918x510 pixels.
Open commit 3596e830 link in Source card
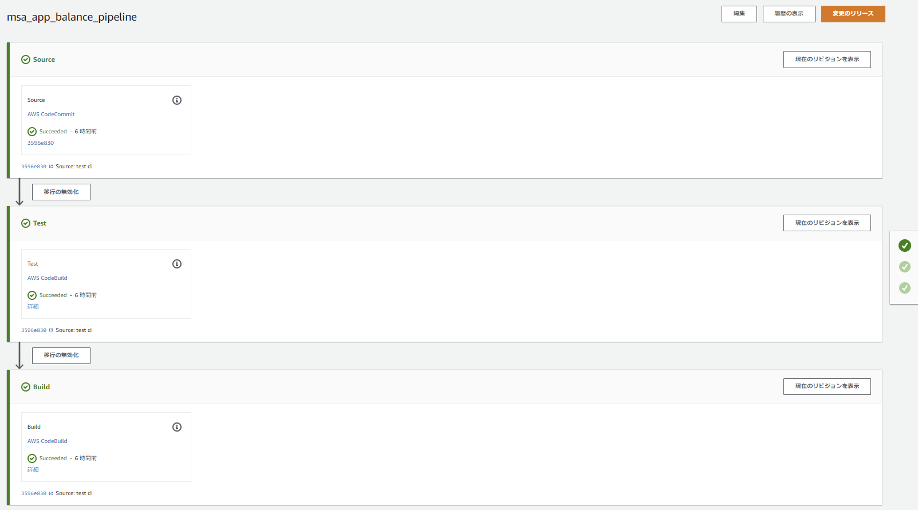click(x=41, y=143)
